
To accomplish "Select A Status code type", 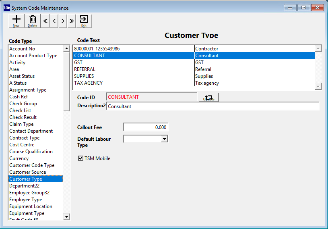I will pos(36,83).
